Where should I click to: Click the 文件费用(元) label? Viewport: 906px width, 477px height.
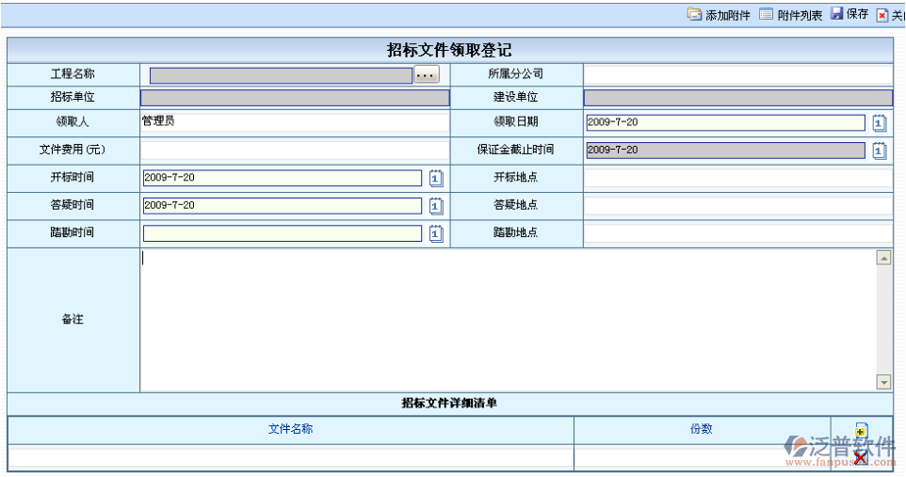point(73,150)
